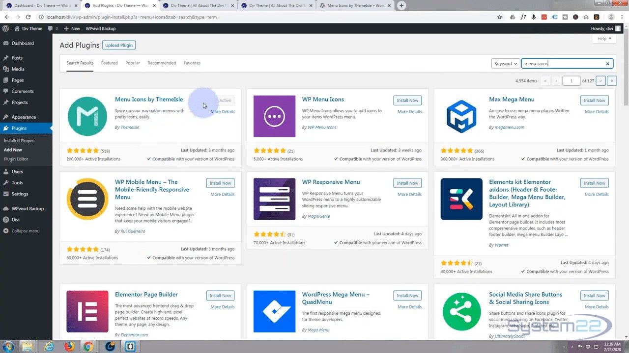Bookmark this page with the star icon
This screenshot has height=353, width=629.
(x=500, y=17)
